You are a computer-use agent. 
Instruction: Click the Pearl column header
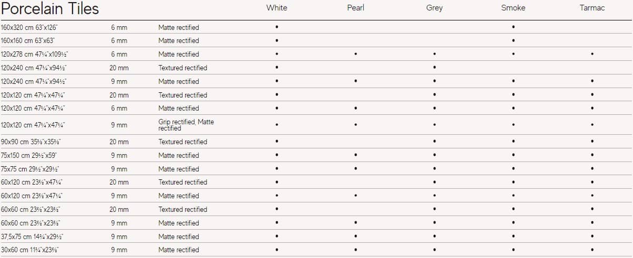coord(355,8)
